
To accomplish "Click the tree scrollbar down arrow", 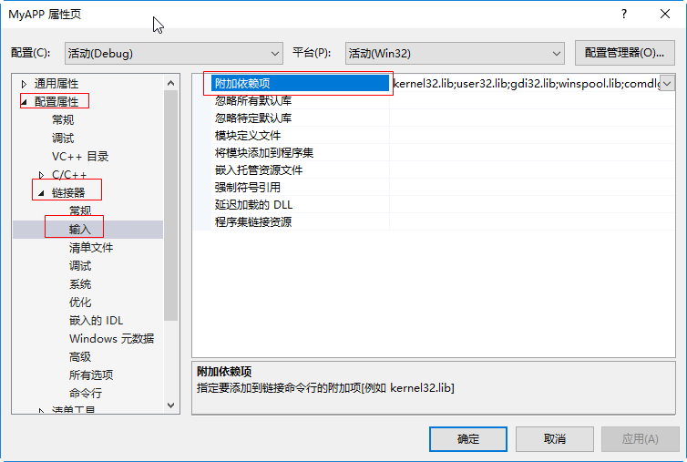I will [x=171, y=406].
